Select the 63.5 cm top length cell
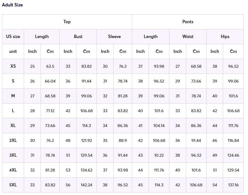 [x=50, y=66]
